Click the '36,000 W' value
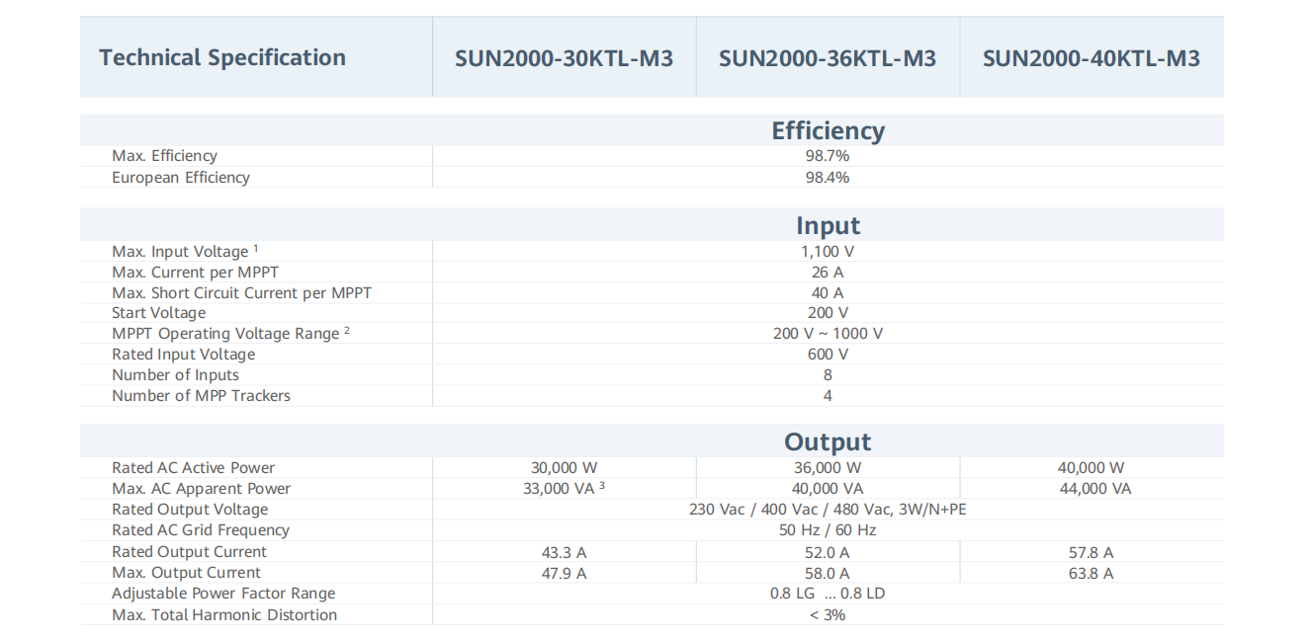The width and height of the screenshot is (1311, 640). pos(828,468)
